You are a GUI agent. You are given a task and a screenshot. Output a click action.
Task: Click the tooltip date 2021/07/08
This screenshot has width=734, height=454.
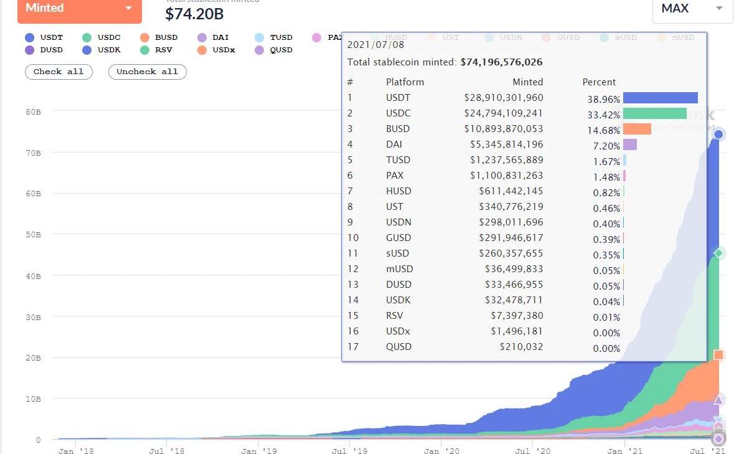(x=375, y=45)
